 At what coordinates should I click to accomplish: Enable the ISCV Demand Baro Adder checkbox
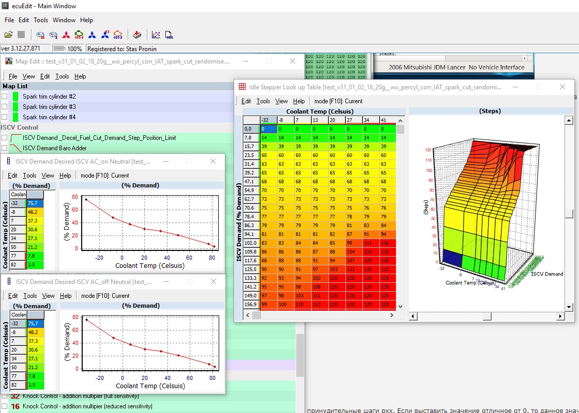[5, 148]
